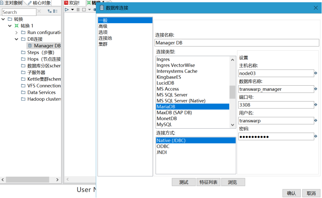Select the Hadoop clusters folder
Screen dimensions: 322x198
pos(41,99)
